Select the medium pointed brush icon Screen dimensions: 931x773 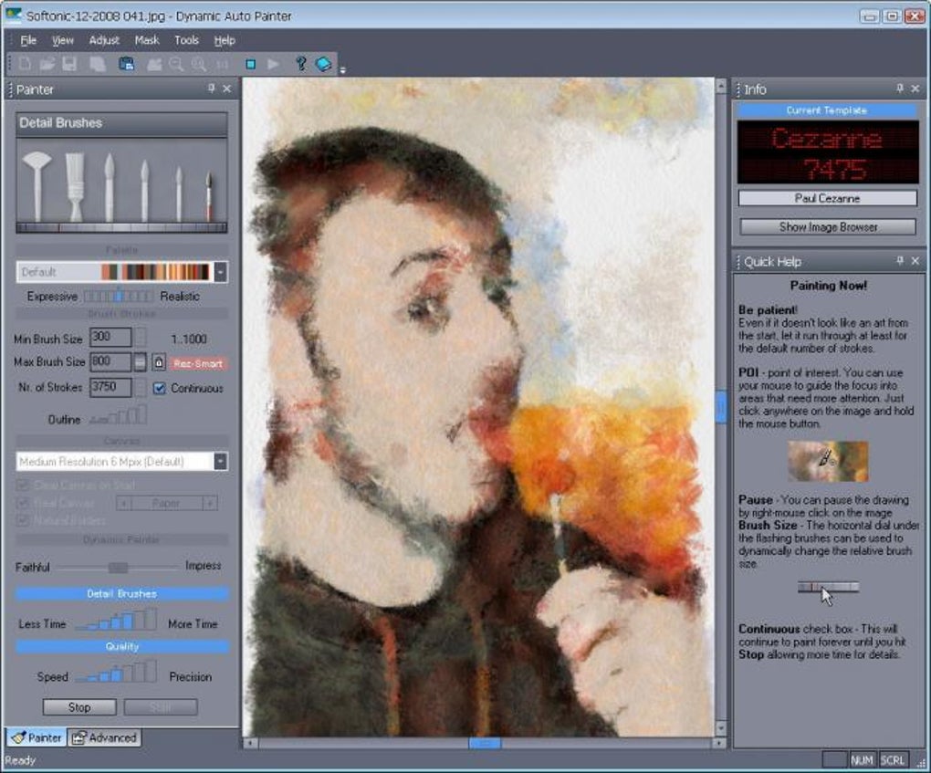tap(144, 190)
